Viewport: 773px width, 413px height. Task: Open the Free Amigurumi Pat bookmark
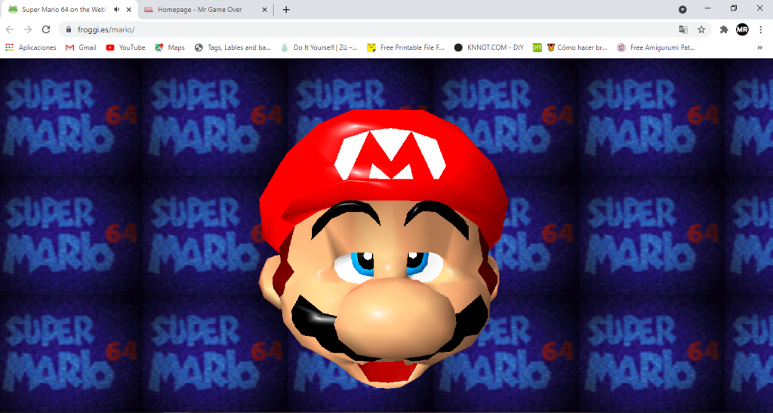click(656, 47)
